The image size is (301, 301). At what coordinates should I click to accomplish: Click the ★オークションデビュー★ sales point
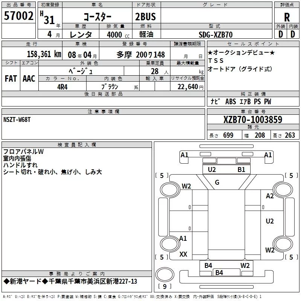point(241,52)
